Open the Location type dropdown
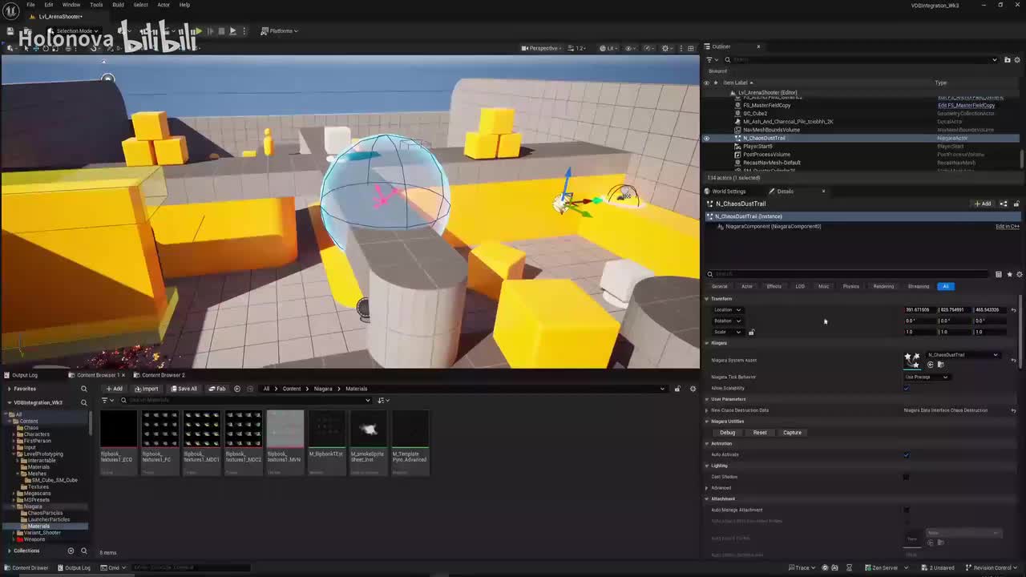The width and height of the screenshot is (1026, 577). tap(728, 310)
